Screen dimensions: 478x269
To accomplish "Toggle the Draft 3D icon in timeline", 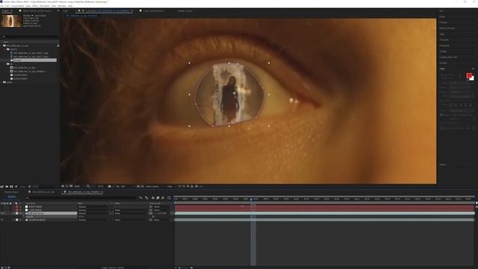I will pos(146,198).
